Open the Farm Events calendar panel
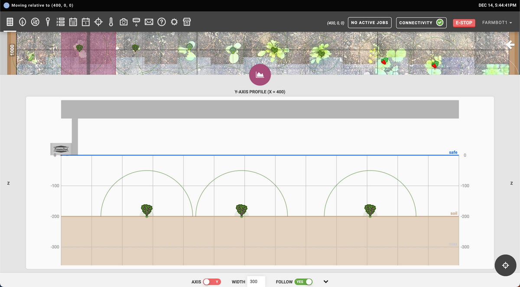The width and height of the screenshot is (520, 287). pyautogui.click(x=85, y=22)
